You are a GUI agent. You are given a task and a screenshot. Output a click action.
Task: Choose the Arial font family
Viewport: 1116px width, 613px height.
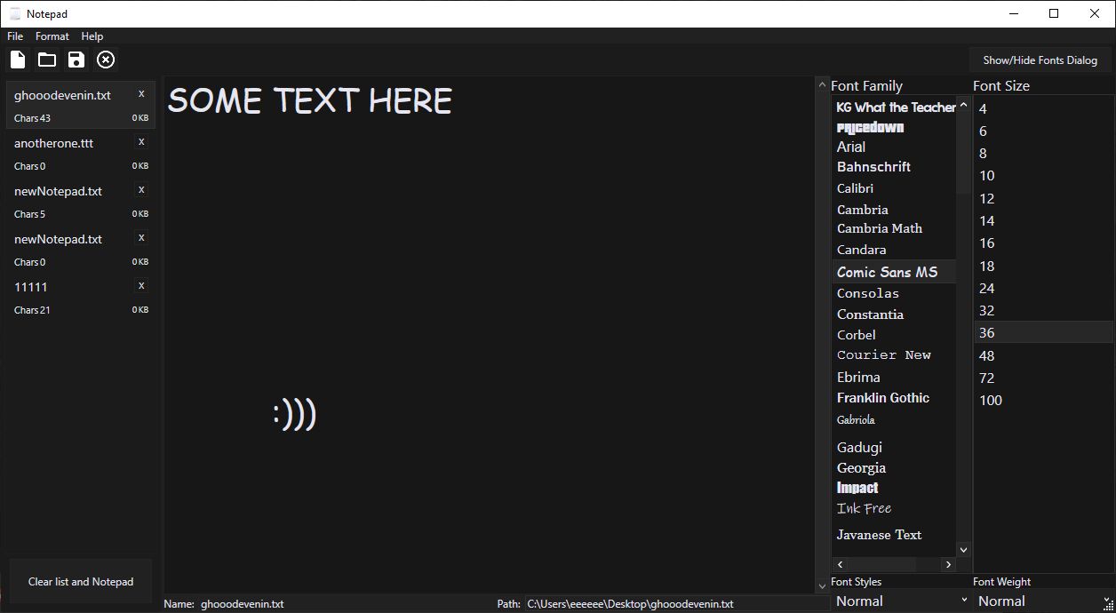click(894, 147)
